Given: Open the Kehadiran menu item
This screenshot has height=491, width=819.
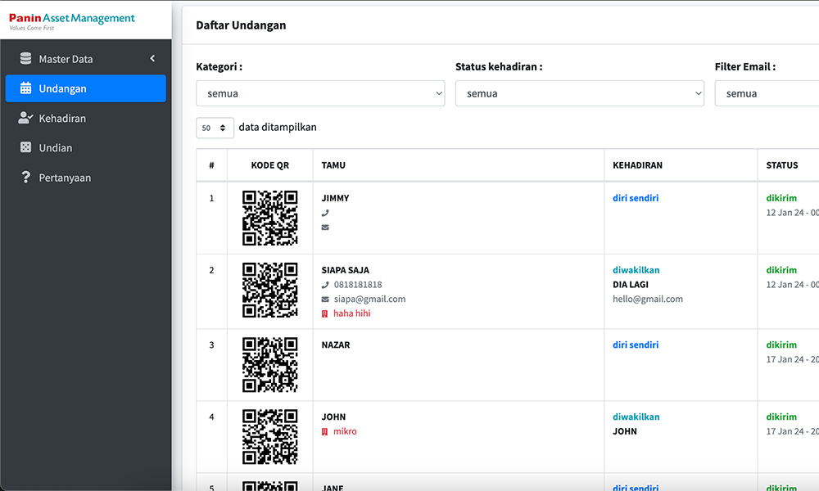Looking at the screenshot, I should [62, 118].
